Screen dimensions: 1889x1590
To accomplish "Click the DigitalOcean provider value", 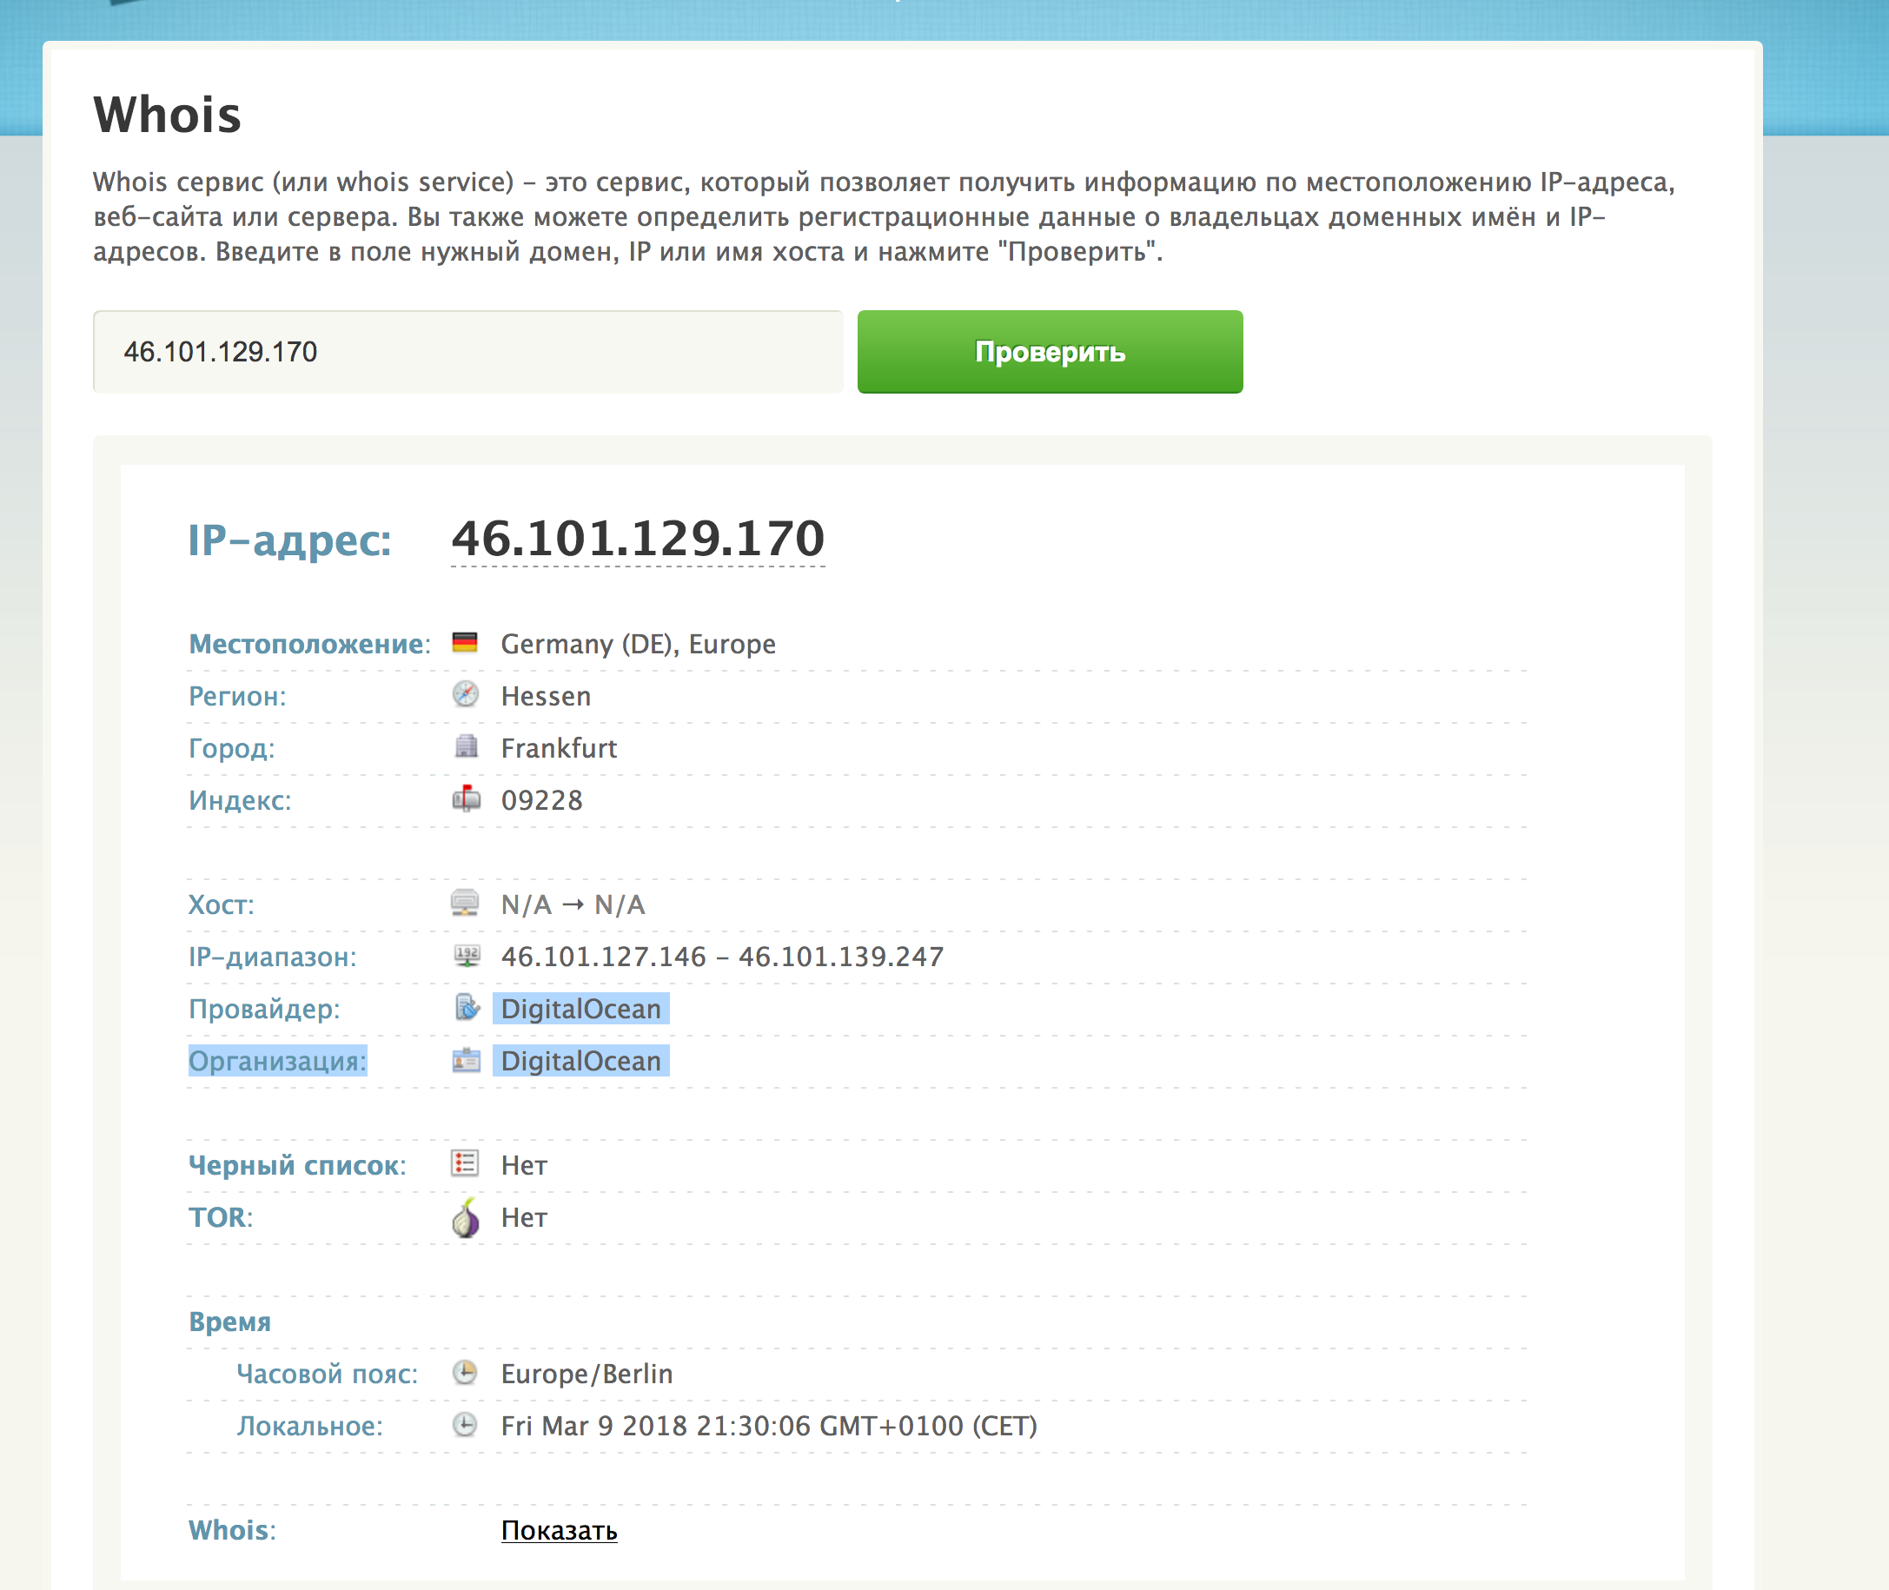I will [580, 1009].
